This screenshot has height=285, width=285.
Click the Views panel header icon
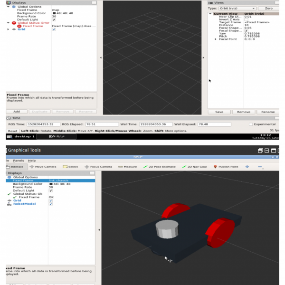(x=210, y=3)
